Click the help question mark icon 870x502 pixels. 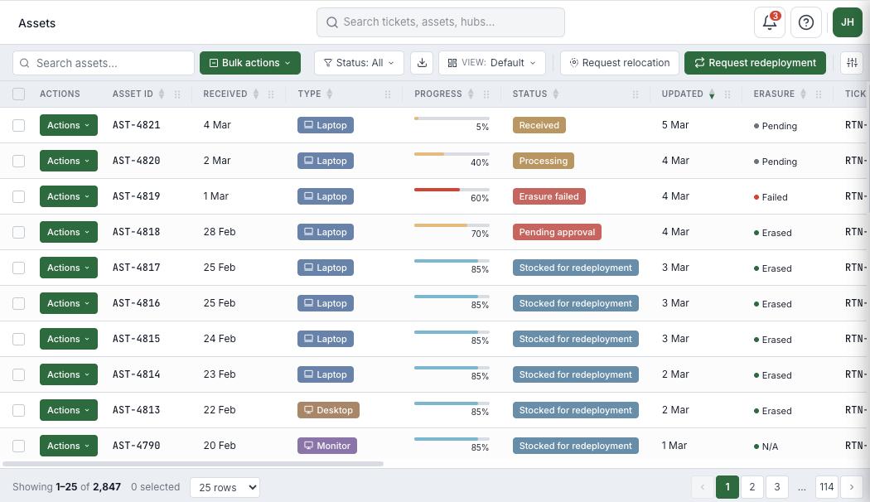click(805, 22)
